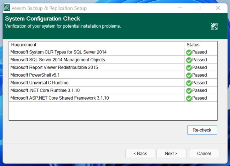Click the Requirement column header
Viewport: 230px width, 166px height.
24,45
